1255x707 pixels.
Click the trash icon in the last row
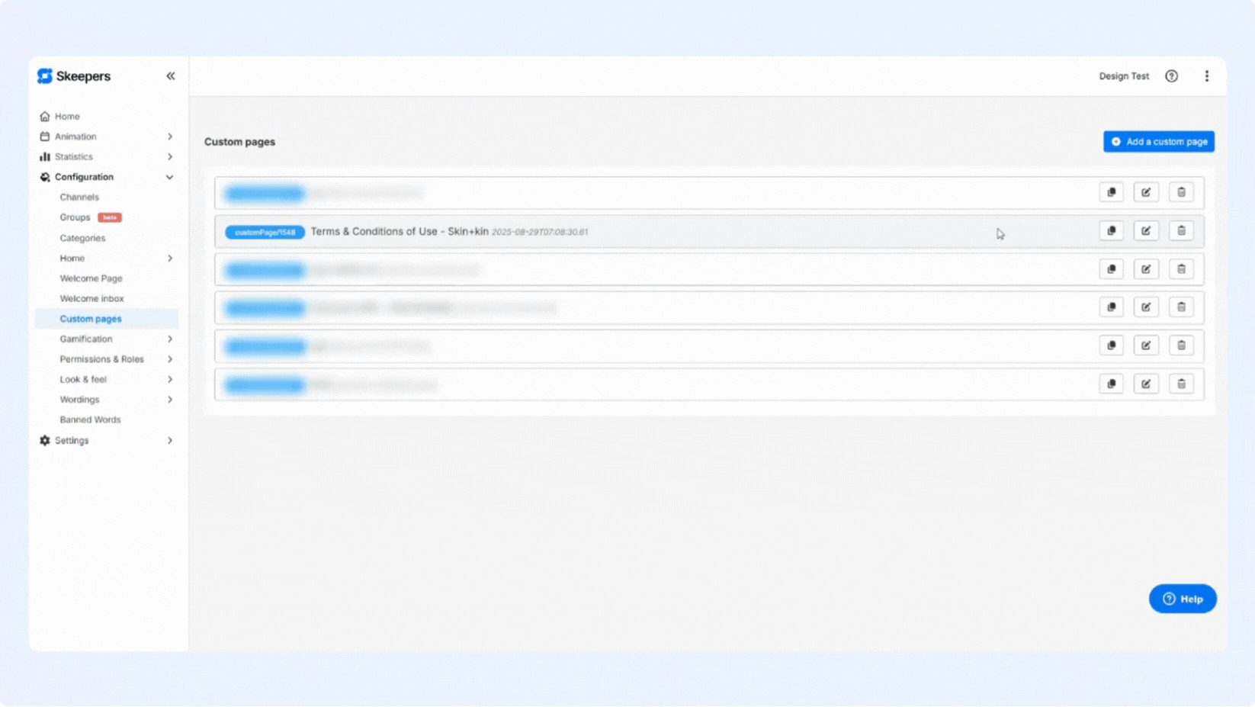pos(1181,384)
